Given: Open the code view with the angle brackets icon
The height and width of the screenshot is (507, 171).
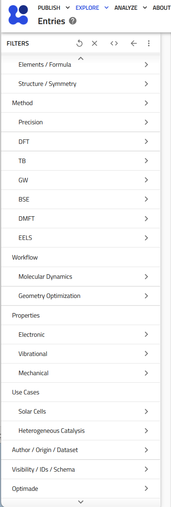Looking at the screenshot, I should pyautogui.click(x=114, y=43).
